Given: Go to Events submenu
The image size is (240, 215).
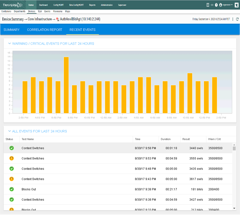Looking at the screenshot, I should 47,11.
